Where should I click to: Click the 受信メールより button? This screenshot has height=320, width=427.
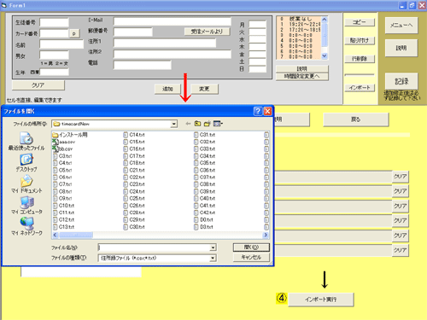(x=207, y=32)
